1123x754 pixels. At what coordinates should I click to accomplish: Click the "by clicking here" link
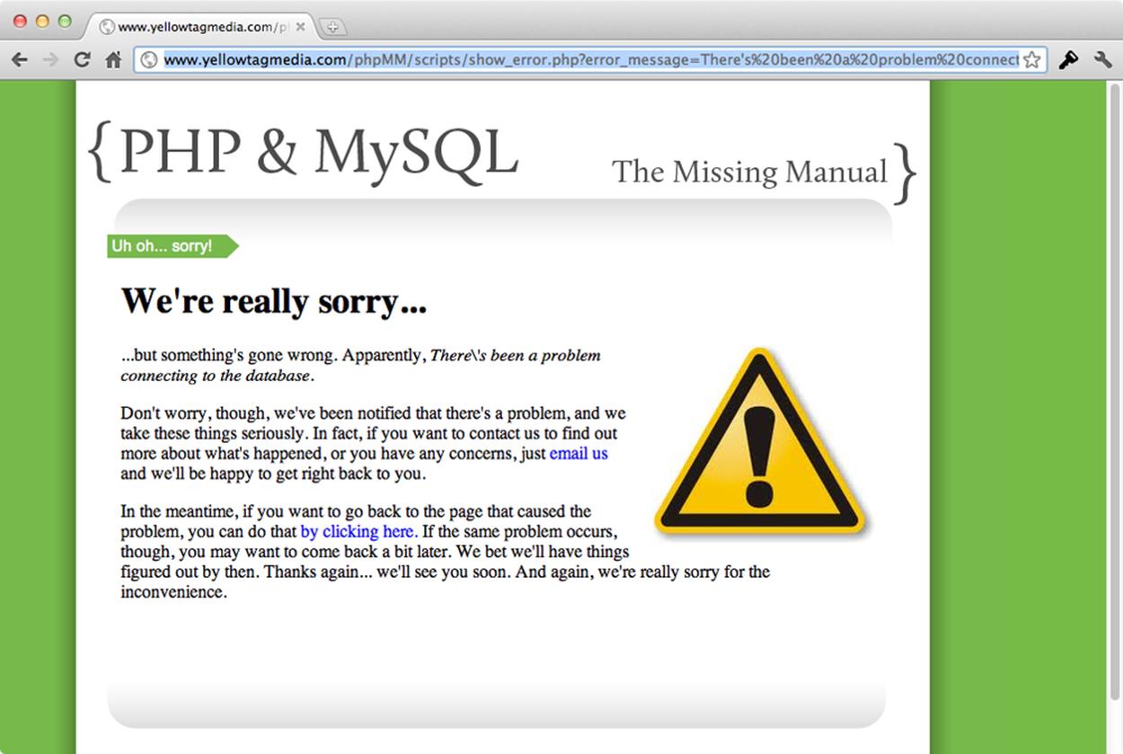tap(357, 531)
